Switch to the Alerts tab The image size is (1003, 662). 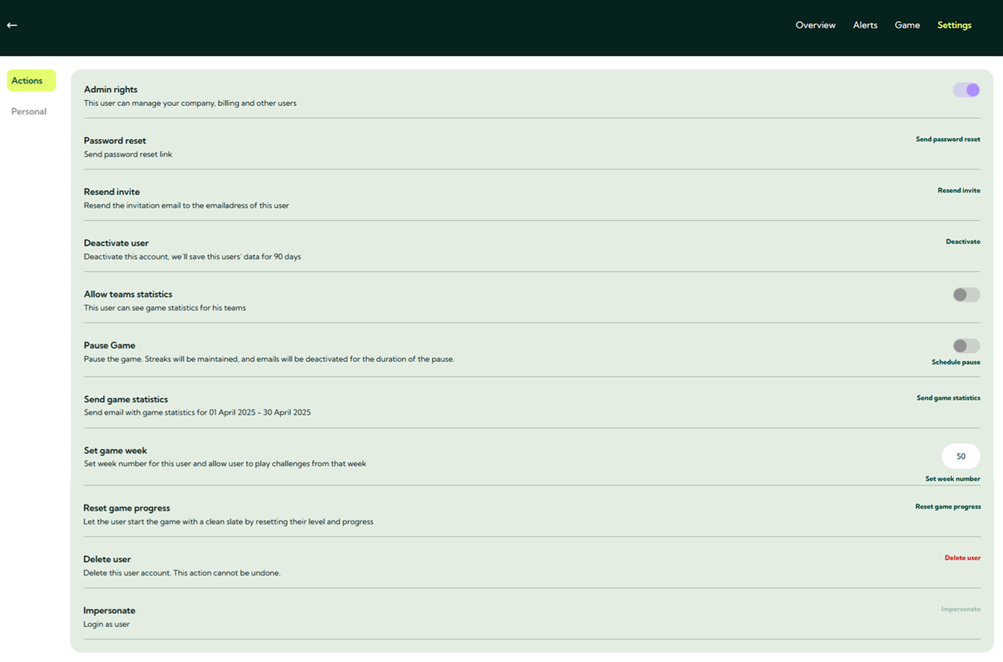865,25
